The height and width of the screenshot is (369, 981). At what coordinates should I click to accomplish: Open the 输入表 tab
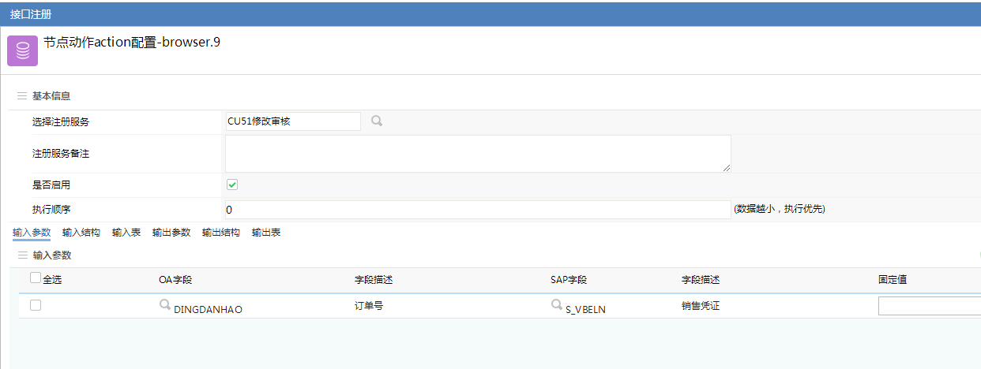click(126, 233)
